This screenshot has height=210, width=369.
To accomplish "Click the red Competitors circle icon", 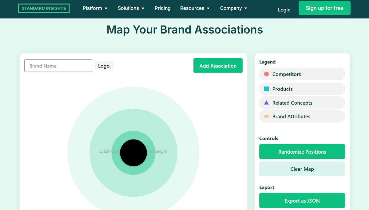I will pos(267,74).
